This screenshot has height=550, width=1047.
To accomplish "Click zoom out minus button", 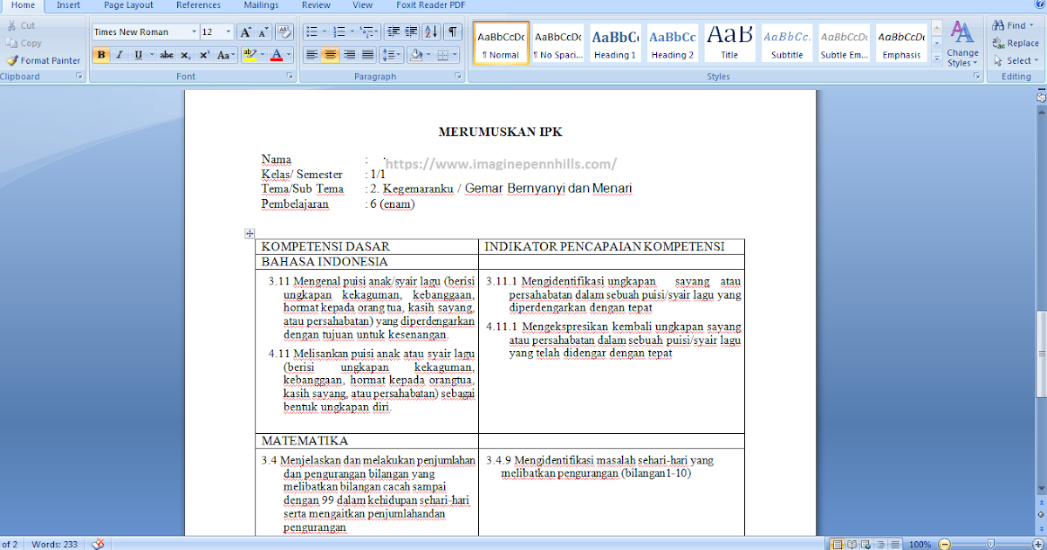I will click(x=944, y=544).
